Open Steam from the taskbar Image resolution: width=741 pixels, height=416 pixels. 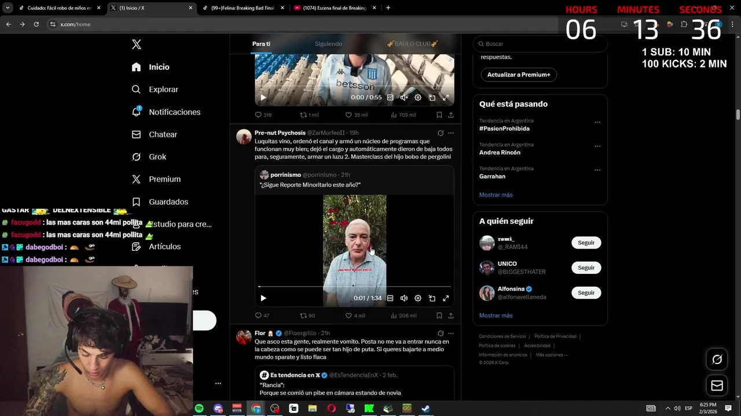coord(425,408)
